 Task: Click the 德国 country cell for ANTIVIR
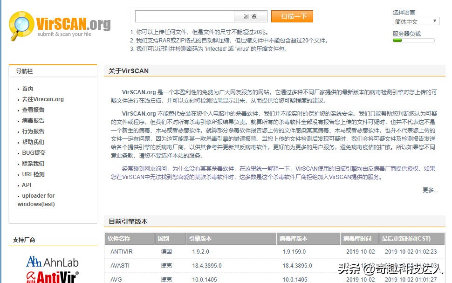[x=166, y=252]
